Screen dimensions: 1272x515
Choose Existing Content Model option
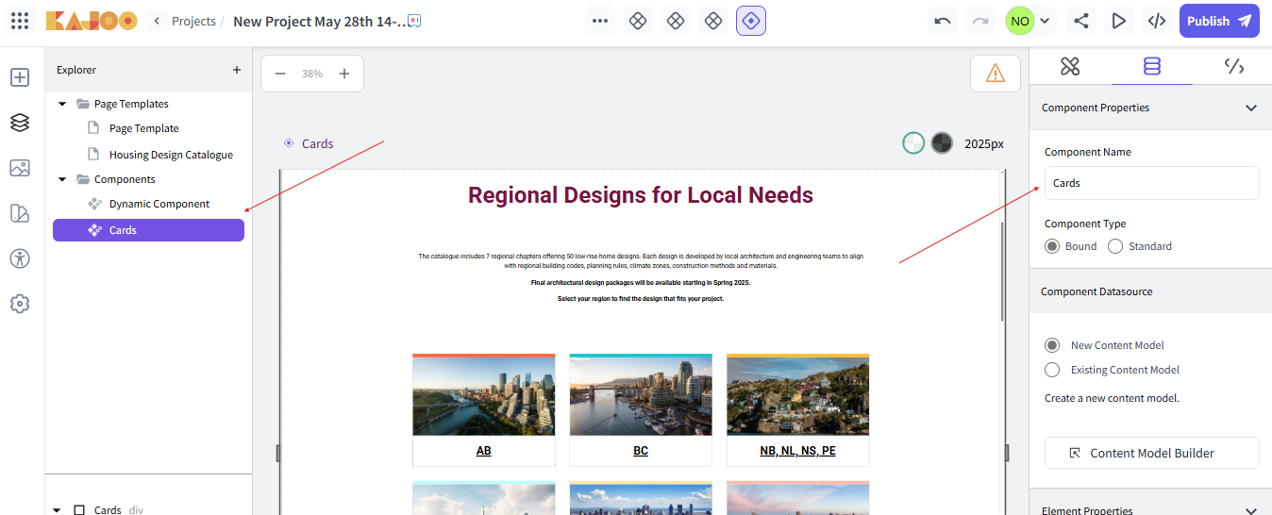pos(1052,370)
